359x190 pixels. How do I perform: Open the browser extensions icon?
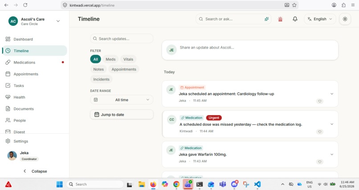(343, 5)
